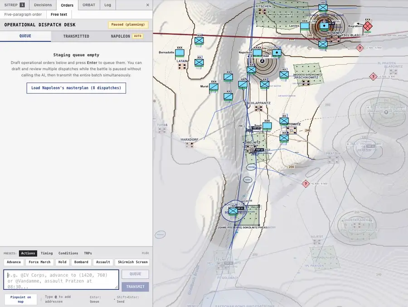This screenshot has height=307, width=408.
Task: Open the SITREP tab
Action: 15,5
